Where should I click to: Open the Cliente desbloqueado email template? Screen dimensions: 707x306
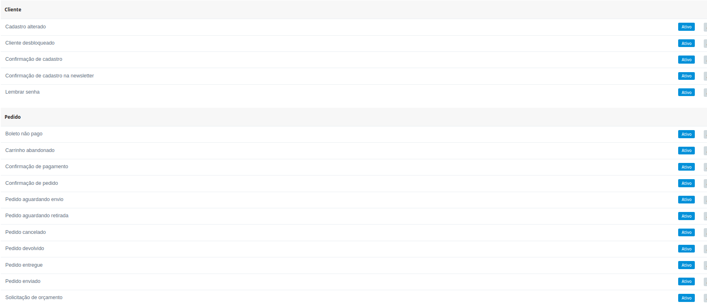click(x=30, y=43)
